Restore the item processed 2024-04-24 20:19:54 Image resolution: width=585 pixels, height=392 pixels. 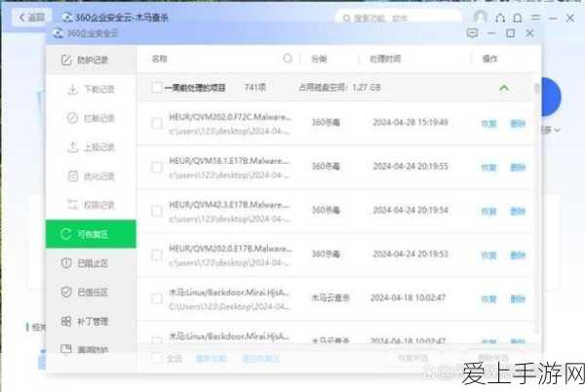tap(488, 211)
